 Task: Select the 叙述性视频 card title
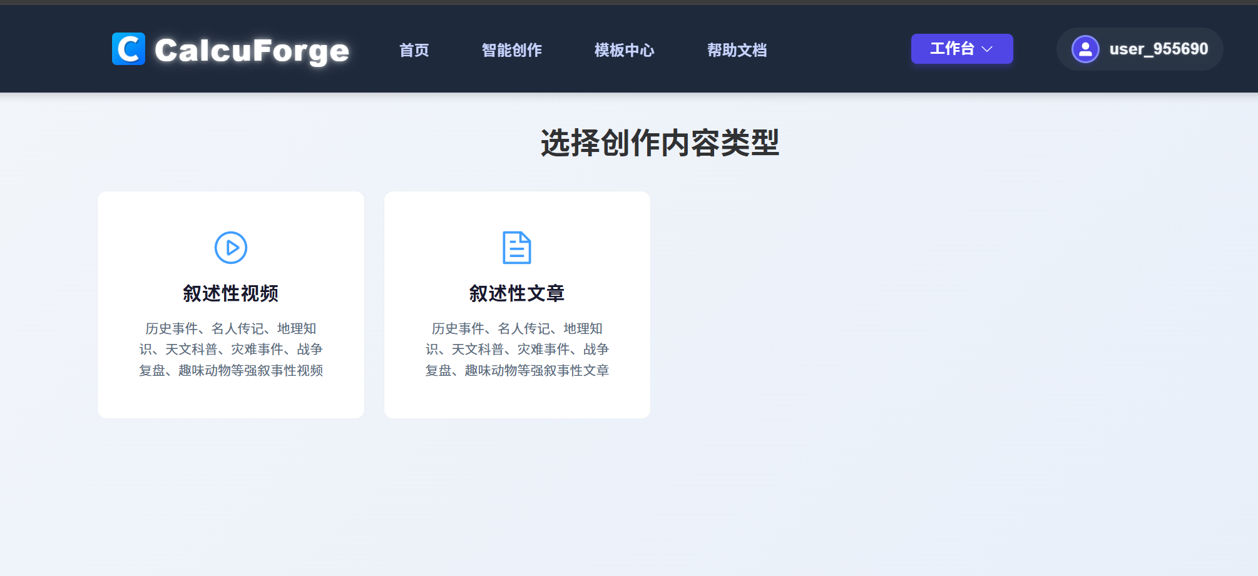coord(231,293)
